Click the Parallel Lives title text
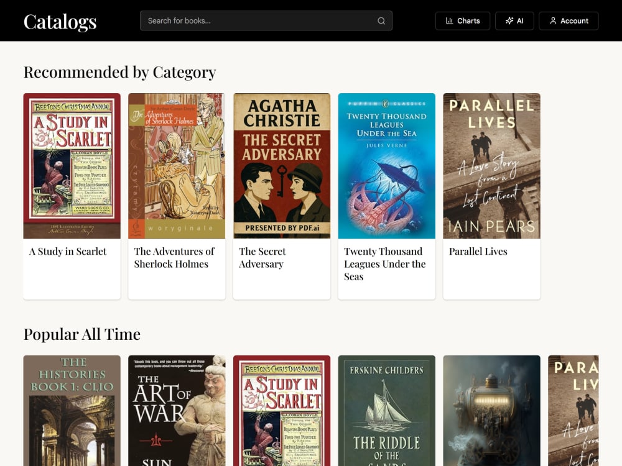The height and width of the screenshot is (466, 622). tap(478, 252)
